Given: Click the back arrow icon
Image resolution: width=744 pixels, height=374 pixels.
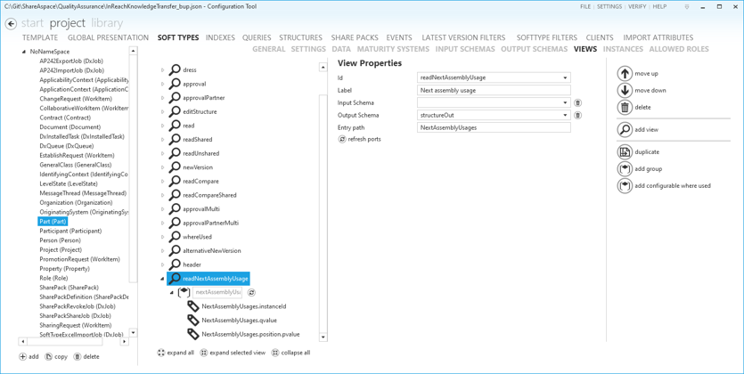Looking at the screenshot, I should (11, 24).
